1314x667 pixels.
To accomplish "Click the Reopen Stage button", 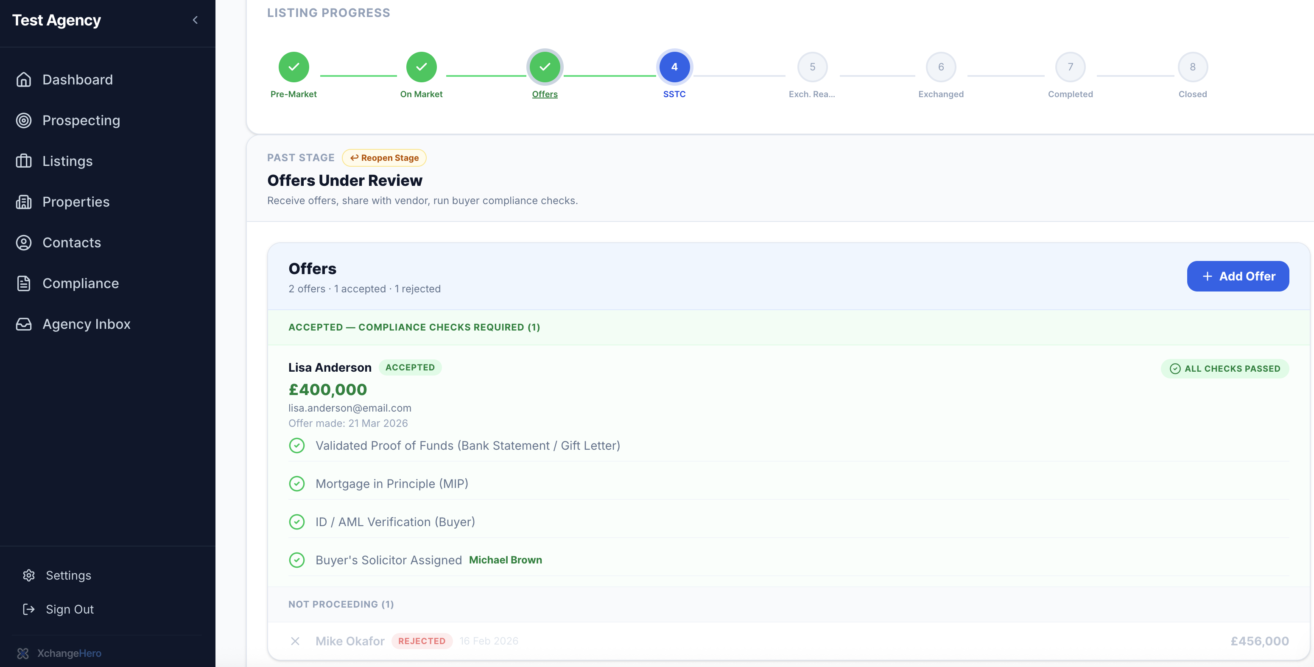I will (x=384, y=158).
